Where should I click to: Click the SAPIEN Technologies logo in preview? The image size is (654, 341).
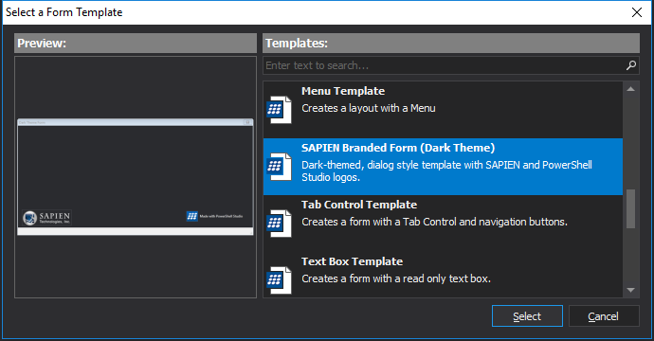[46, 217]
